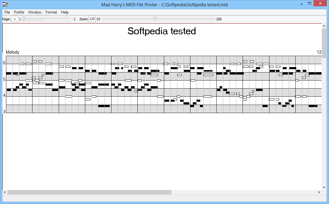329x204 pixels.
Task: Click the left arrow of the horizontal scrollbar
Action: click(x=4, y=192)
